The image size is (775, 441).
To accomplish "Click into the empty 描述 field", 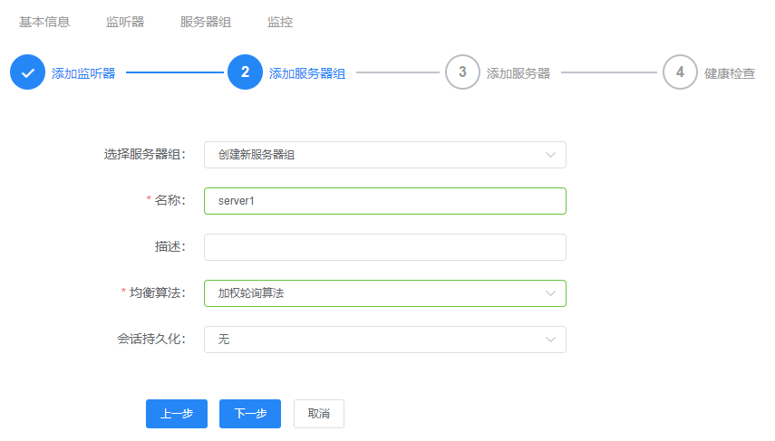I will (x=384, y=247).
